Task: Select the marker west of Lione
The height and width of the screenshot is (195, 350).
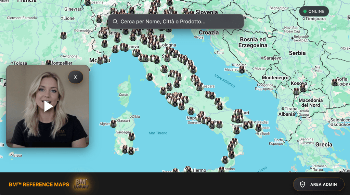Action: pos(63,36)
